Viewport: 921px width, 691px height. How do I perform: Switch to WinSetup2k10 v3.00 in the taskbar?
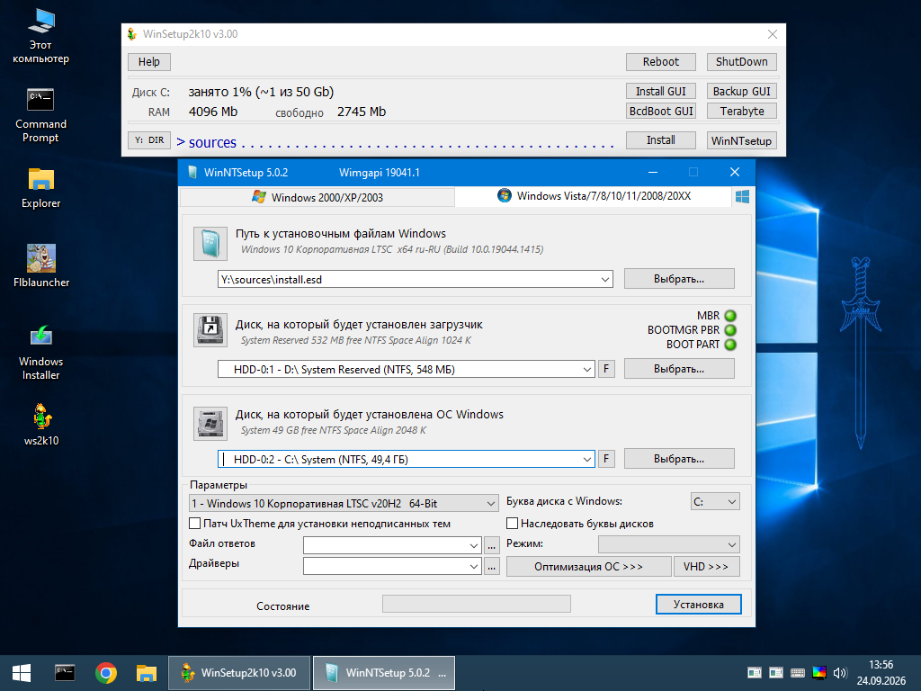tap(239, 673)
